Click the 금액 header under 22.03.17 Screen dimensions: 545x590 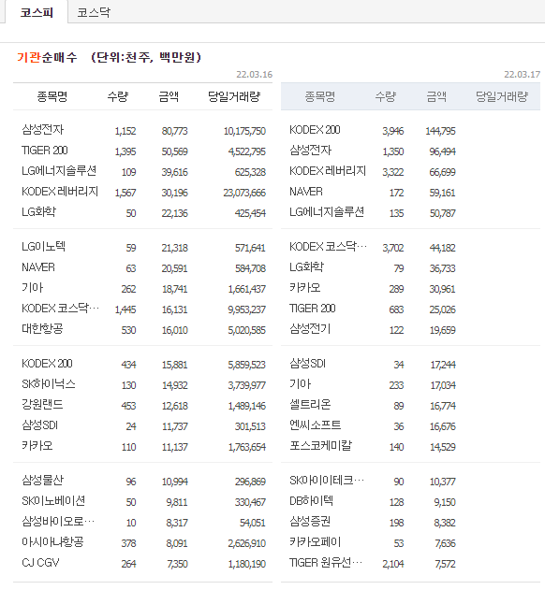click(436, 97)
